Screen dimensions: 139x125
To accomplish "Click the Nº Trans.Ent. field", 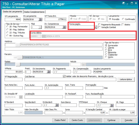I will click(55, 19).
